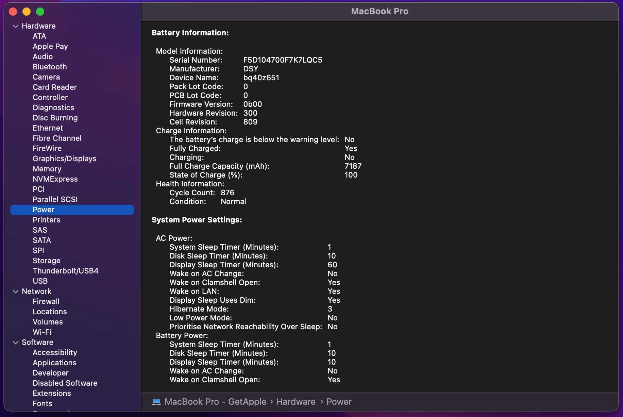Click Network section heading in sidebar
Image resolution: width=623 pixels, height=417 pixels.
36,291
